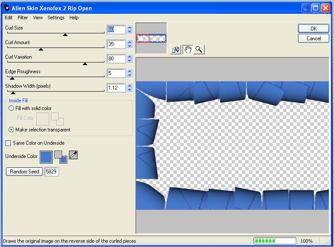
Task: Select Make selection transparent option
Action: pos(11,129)
